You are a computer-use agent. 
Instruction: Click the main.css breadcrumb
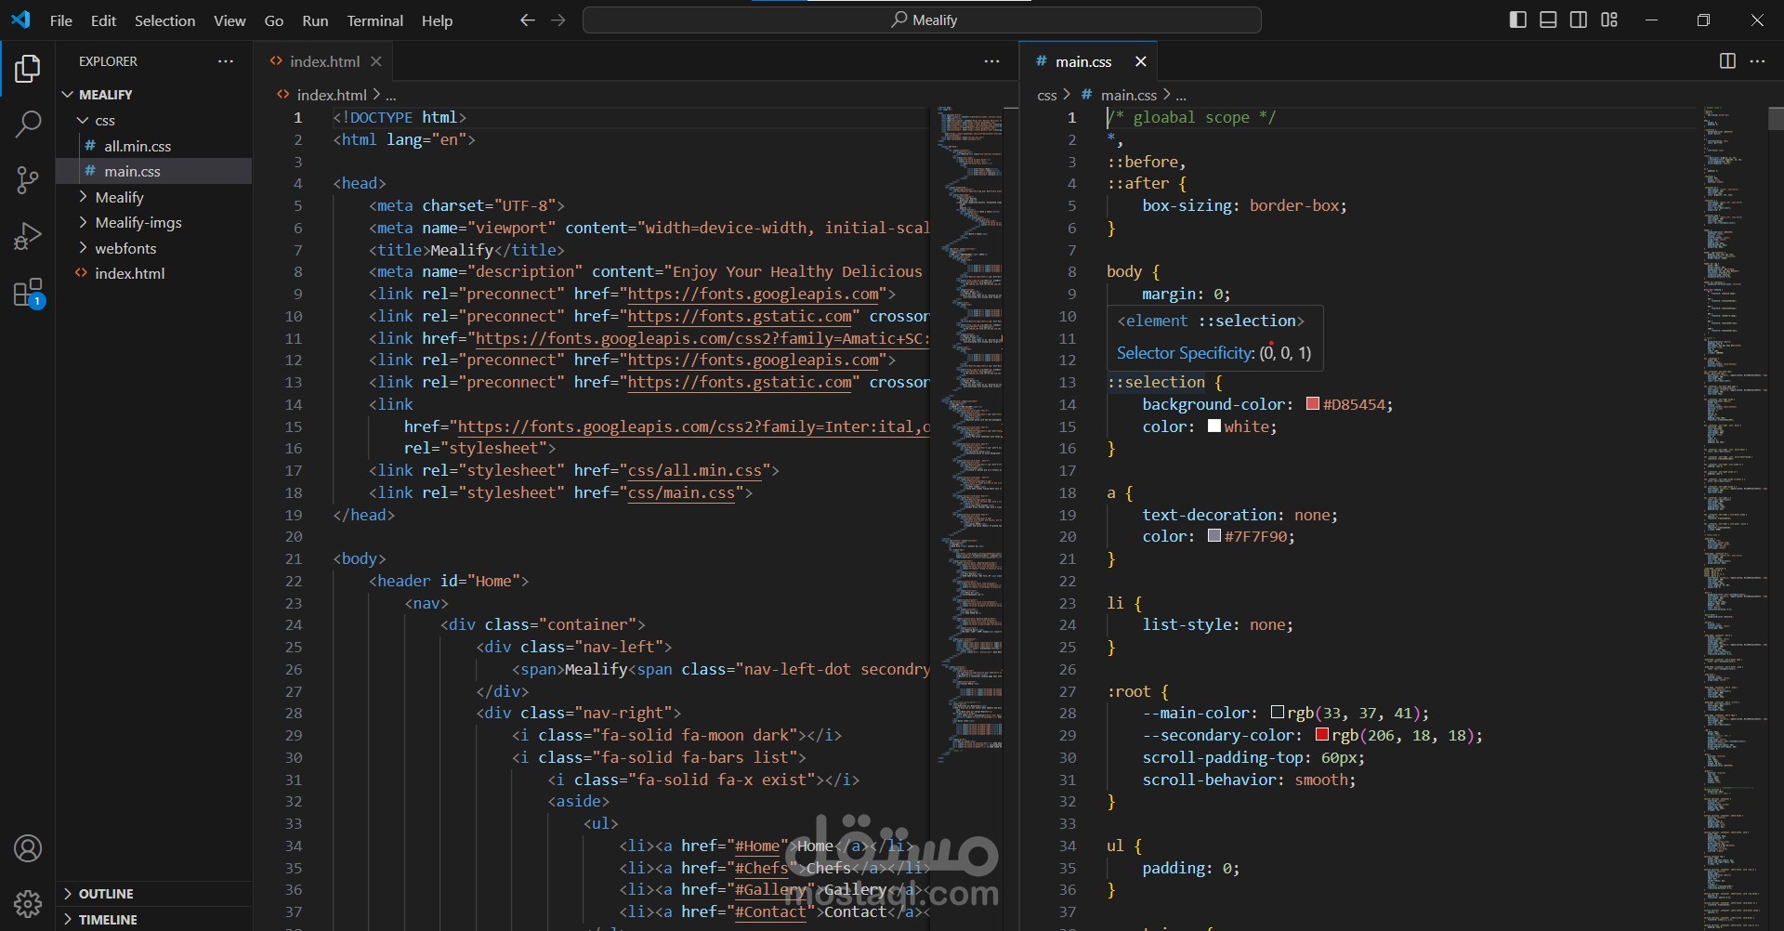(x=1128, y=95)
